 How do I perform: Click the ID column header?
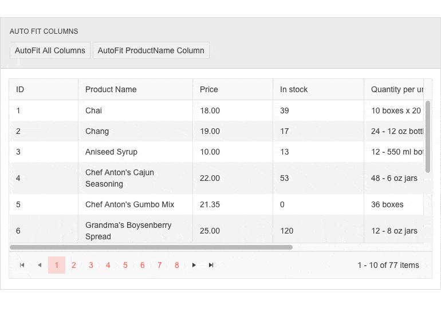pos(44,89)
